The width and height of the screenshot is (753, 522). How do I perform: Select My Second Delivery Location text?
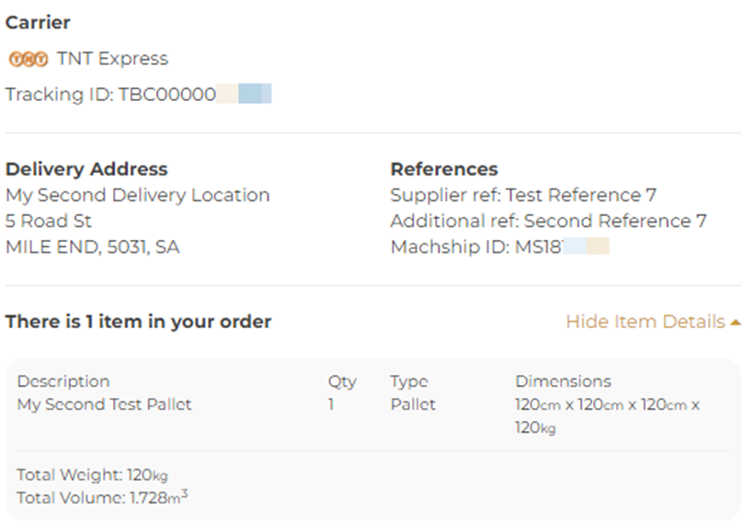138,195
